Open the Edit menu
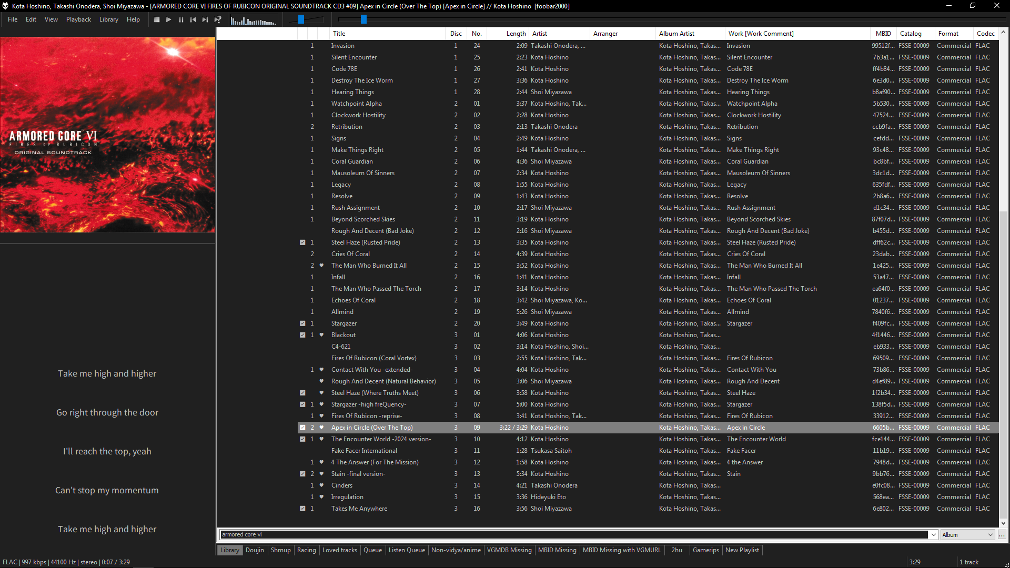Viewport: 1010px width, 568px height. (31, 19)
